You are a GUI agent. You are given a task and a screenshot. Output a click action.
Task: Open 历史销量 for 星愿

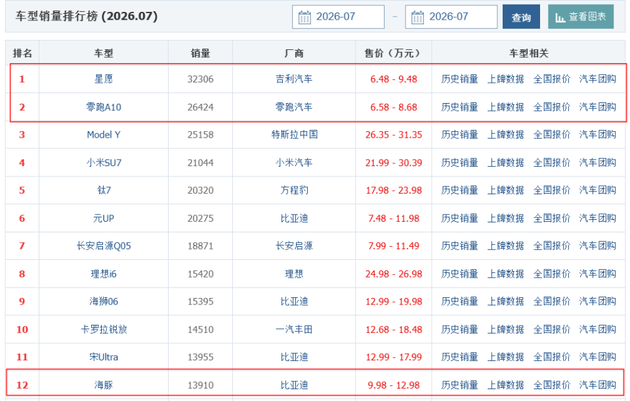(x=459, y=79)
